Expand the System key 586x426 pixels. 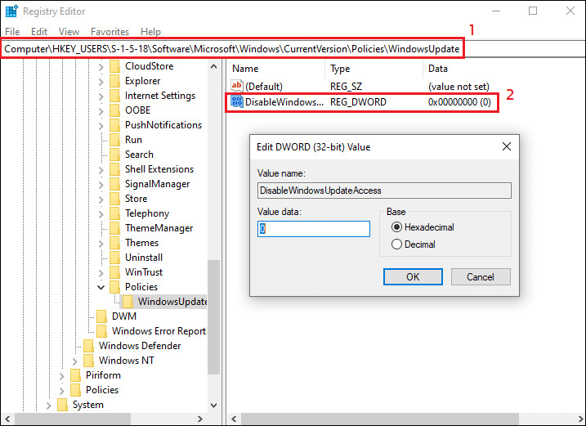[x=48, y=405]
